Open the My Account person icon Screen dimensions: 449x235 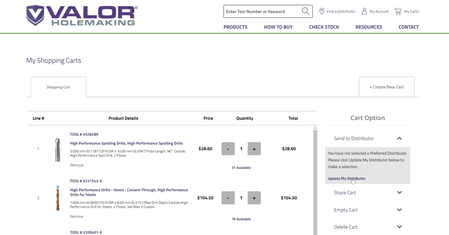click(x=364, y=11)
